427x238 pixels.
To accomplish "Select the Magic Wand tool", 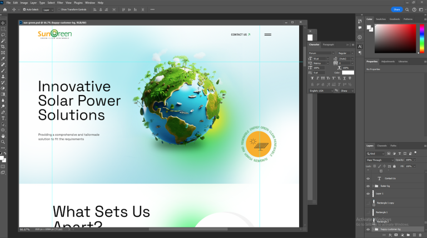I will [3, 41].
